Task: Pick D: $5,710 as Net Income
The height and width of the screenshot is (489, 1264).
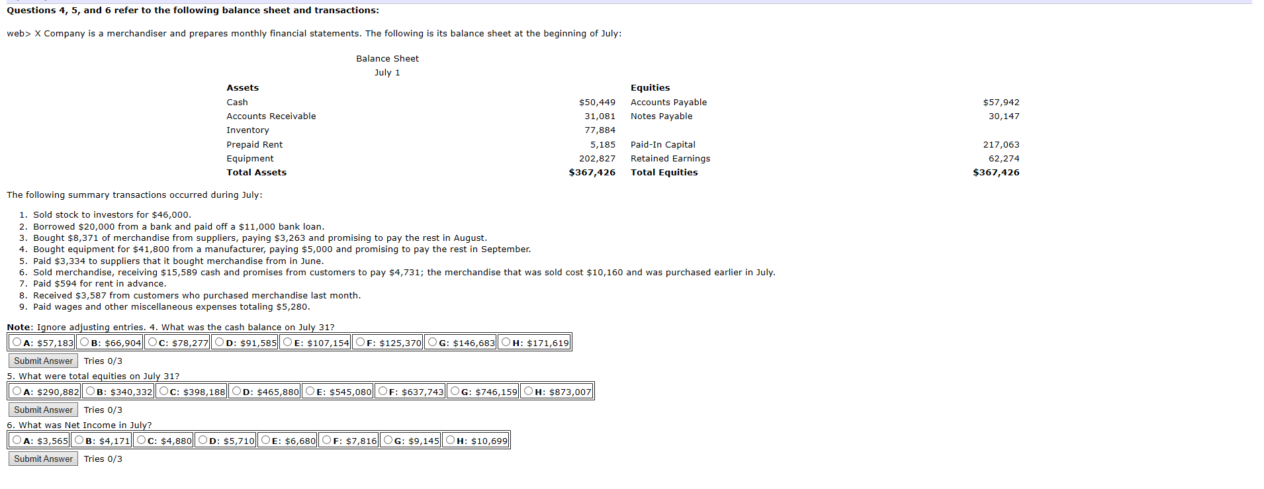Action: [203, 440]
